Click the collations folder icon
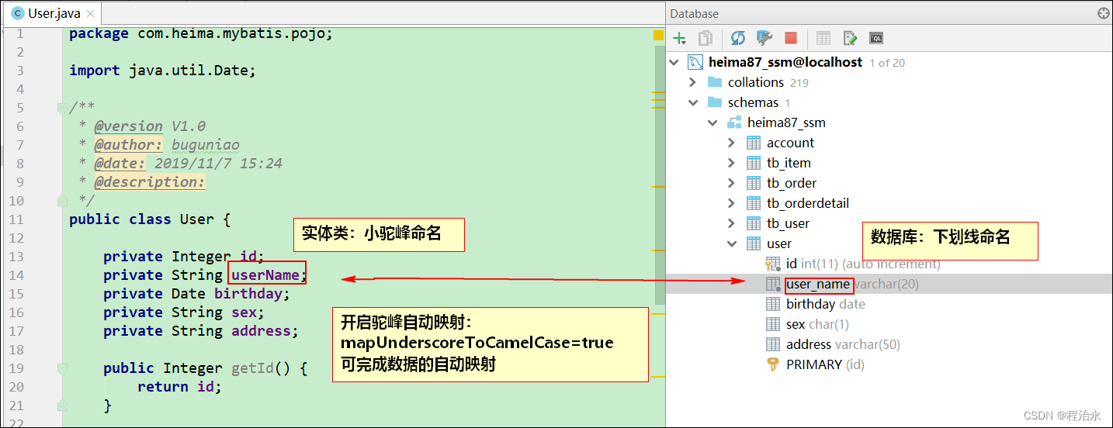 coord(715,82)
